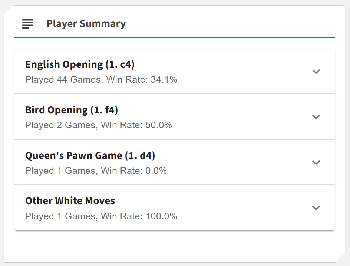Expand the Other White Moves chevron

click(316, 208)
